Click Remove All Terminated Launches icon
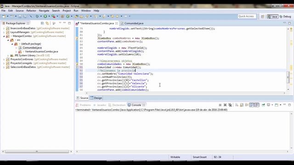This screenshot has width=294, height=165. coord(230,105)
